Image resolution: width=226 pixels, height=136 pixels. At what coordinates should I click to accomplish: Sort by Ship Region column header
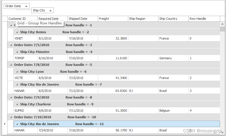pyautogui.click(x=143, y=19)
